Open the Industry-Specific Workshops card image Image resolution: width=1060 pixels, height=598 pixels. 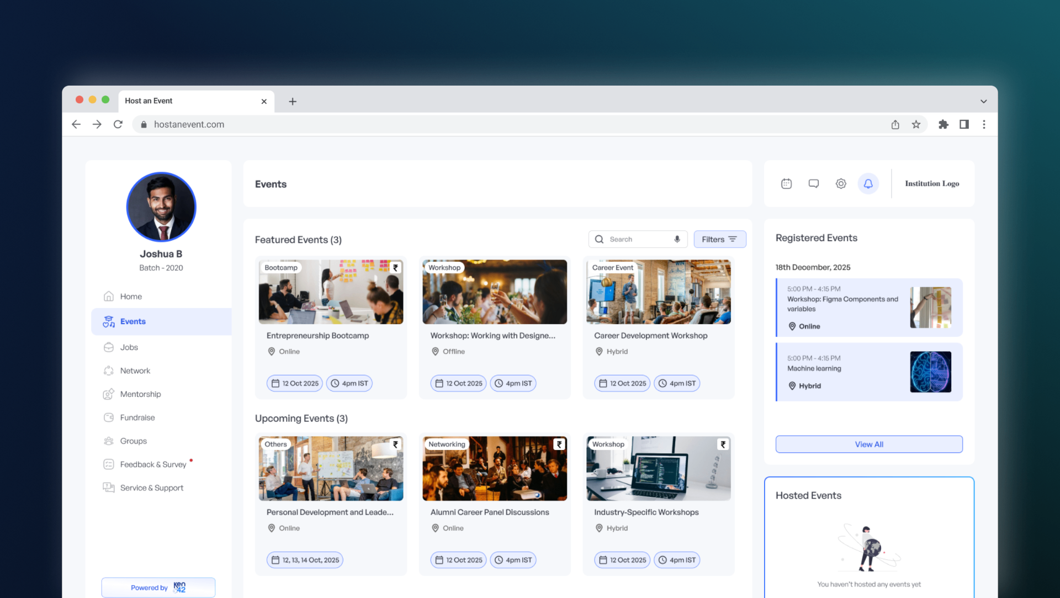[x=659, y=469]
